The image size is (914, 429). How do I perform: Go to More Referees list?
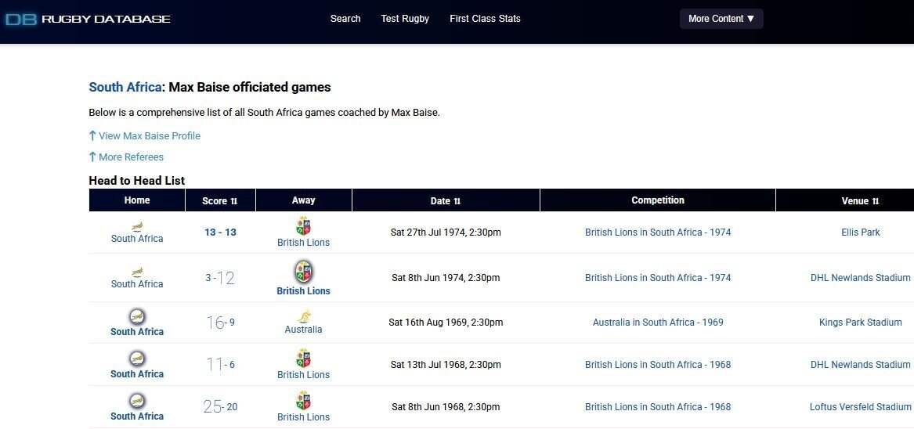(131, 157)
